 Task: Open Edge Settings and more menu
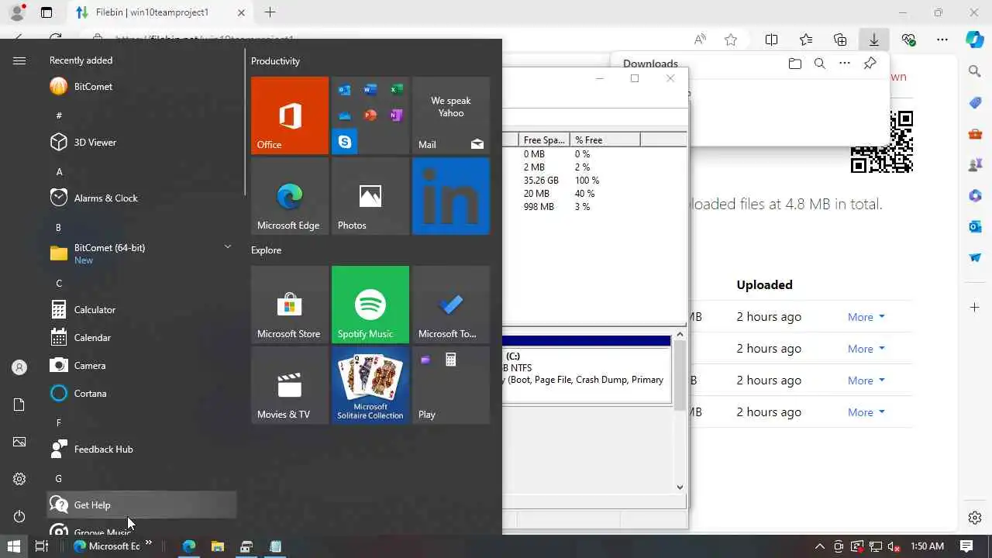click(942, 40)
